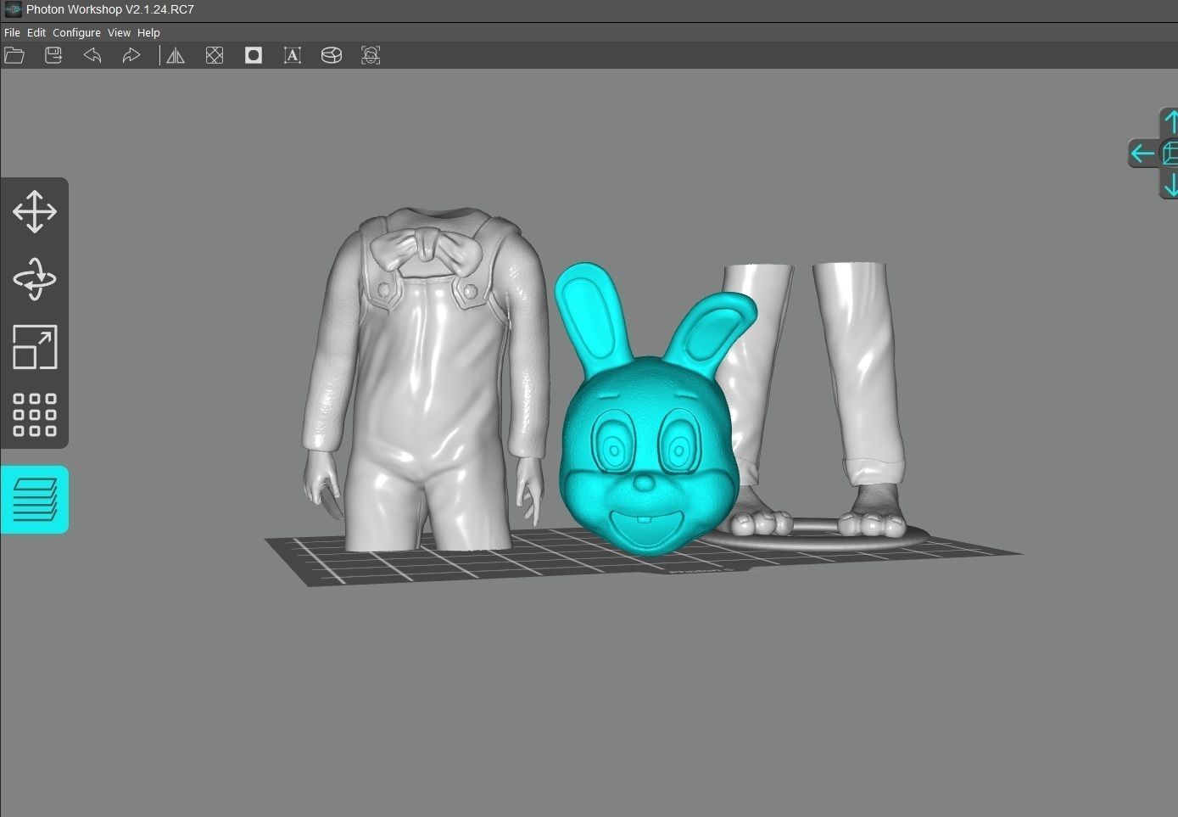Select the grid layout arrange tool
Image resolution: width=1178 pixels, height=817 pixels.
[35, 415]
